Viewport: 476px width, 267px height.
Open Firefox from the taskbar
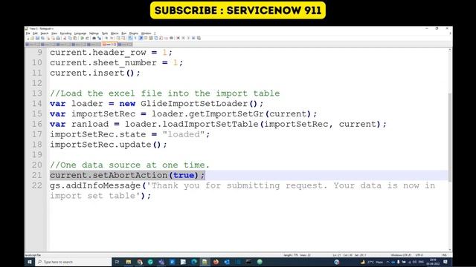(216, 262)
